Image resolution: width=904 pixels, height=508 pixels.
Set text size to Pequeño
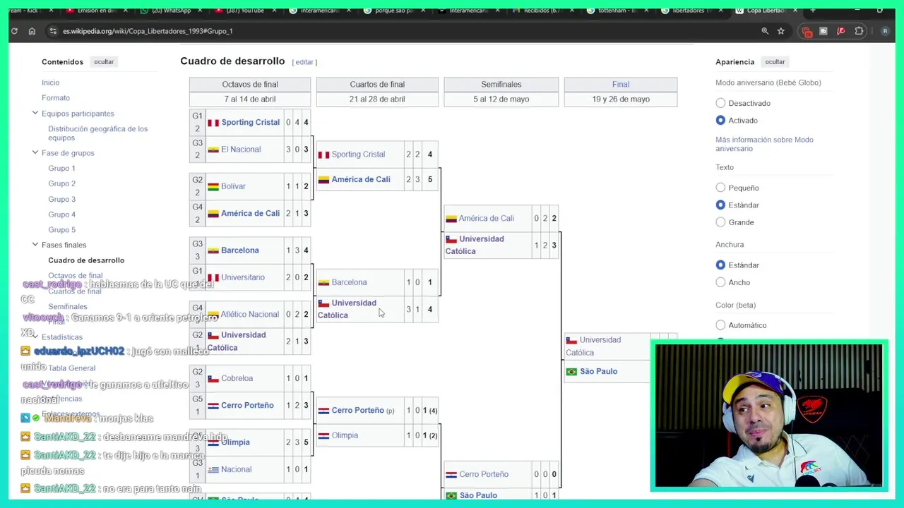(x=720, y=188)
